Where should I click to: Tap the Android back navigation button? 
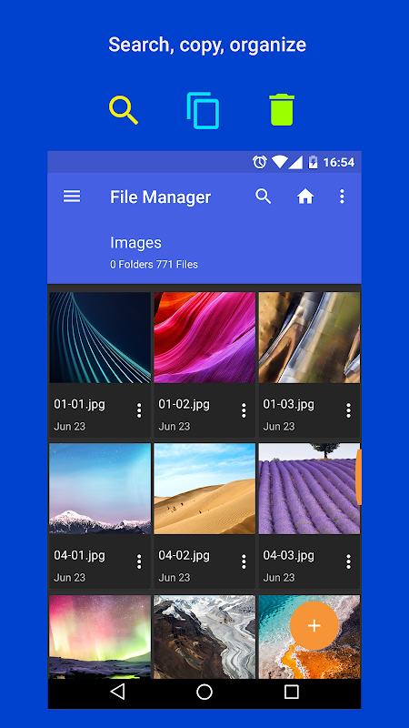point(117,692)
